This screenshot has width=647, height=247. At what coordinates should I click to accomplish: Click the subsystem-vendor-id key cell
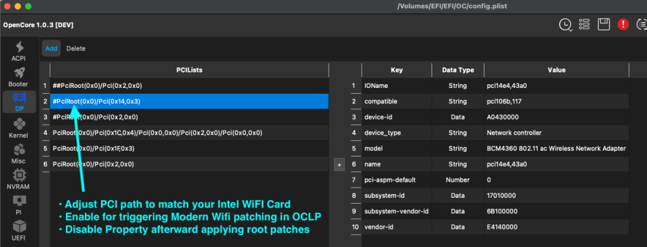(397, 211)
